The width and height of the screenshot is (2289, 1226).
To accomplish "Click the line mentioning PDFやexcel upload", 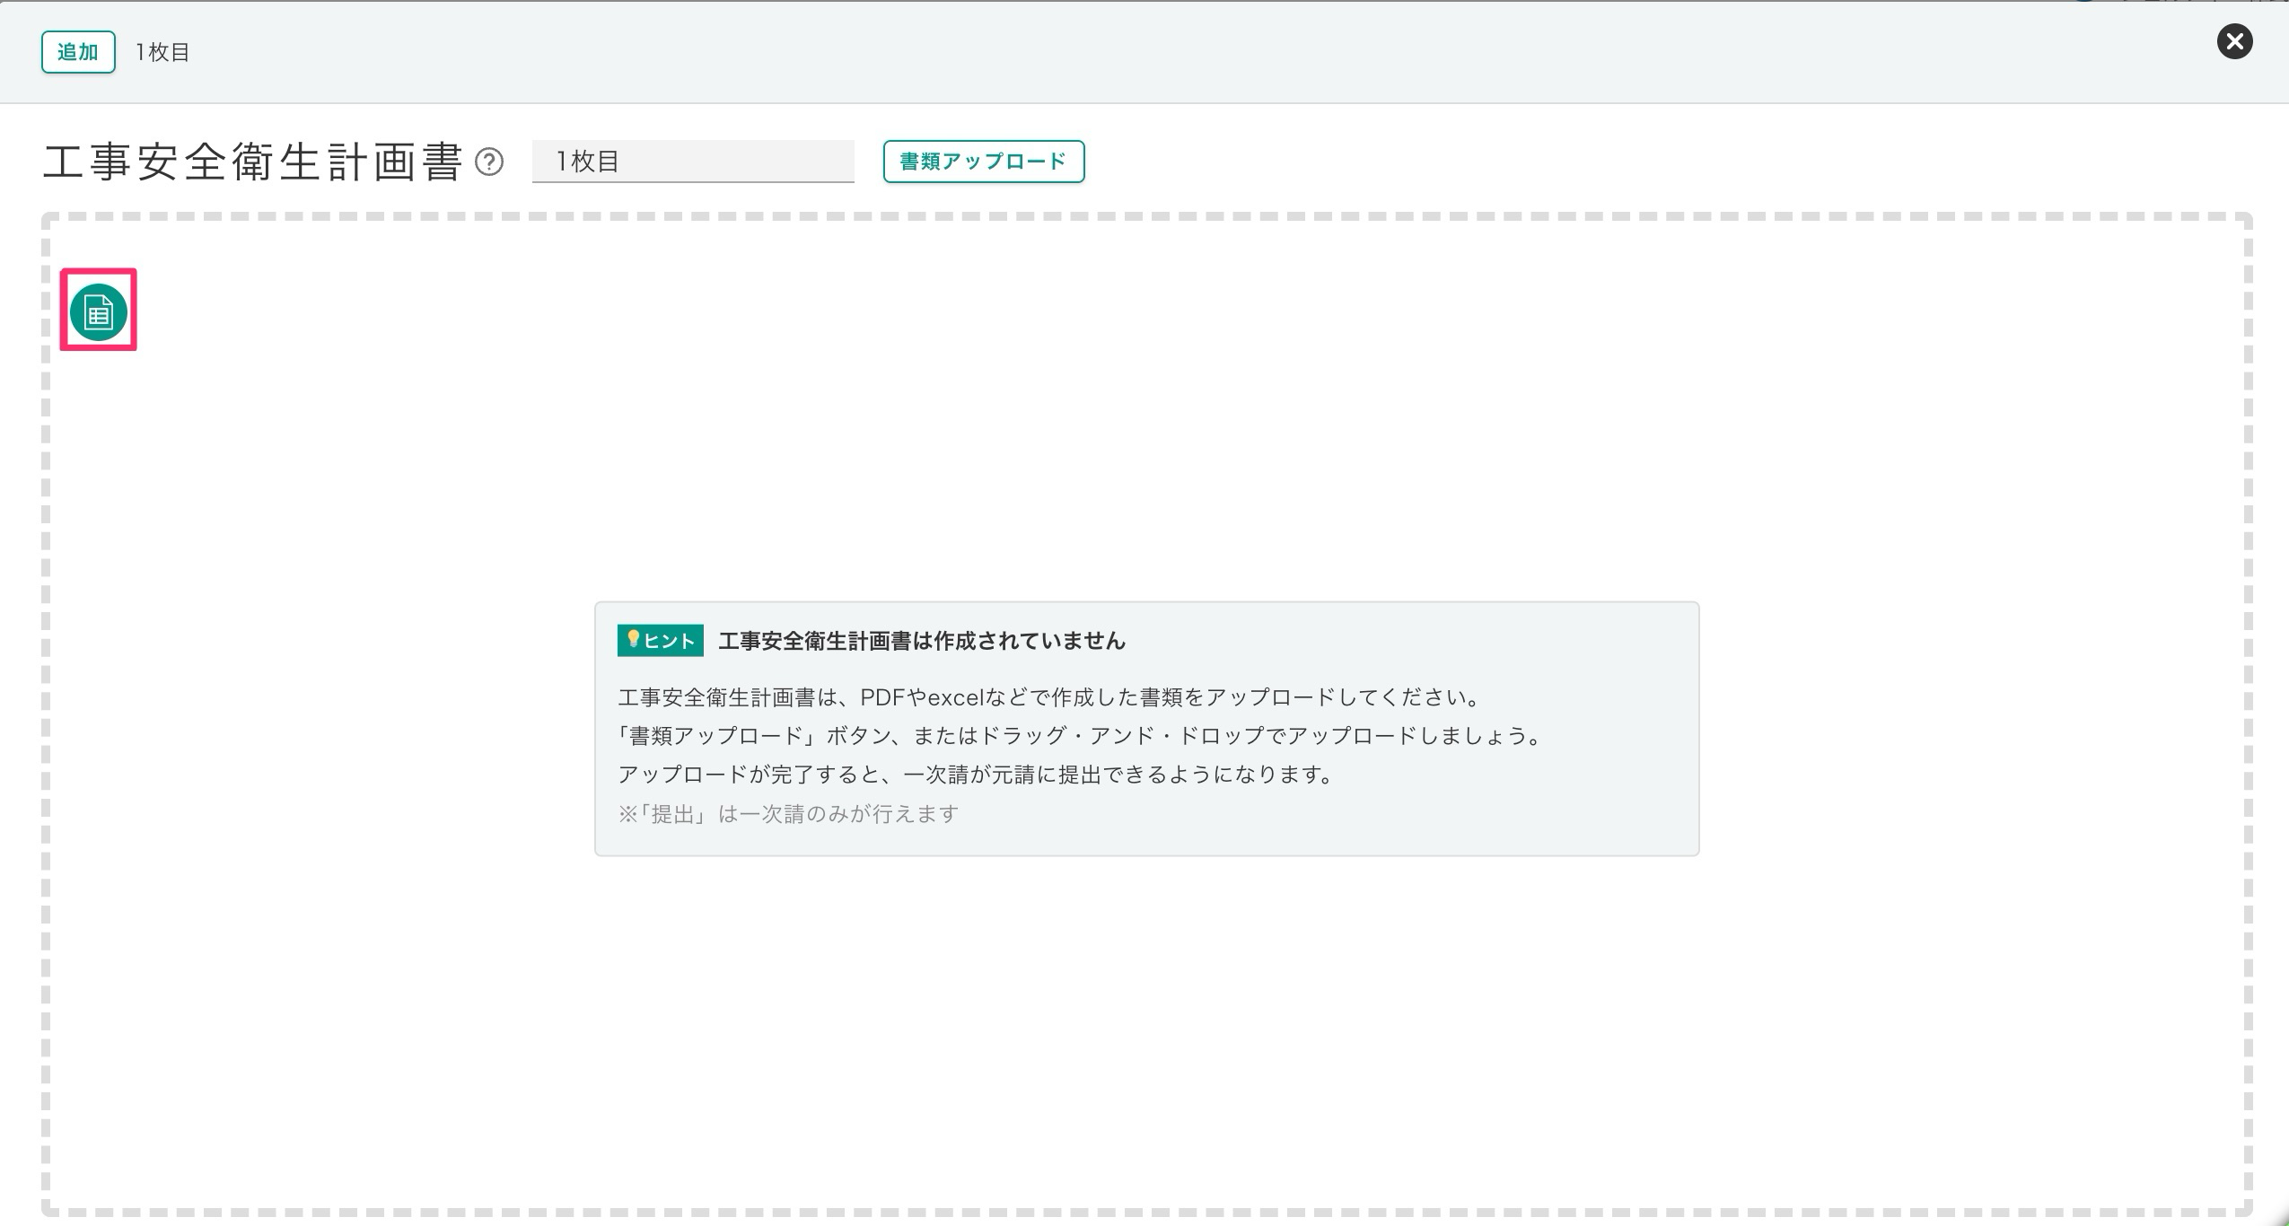I will coord(1048,697).
